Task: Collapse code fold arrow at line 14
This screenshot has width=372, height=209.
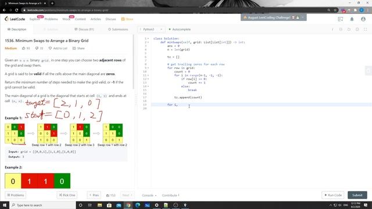Action: point(148,87)
